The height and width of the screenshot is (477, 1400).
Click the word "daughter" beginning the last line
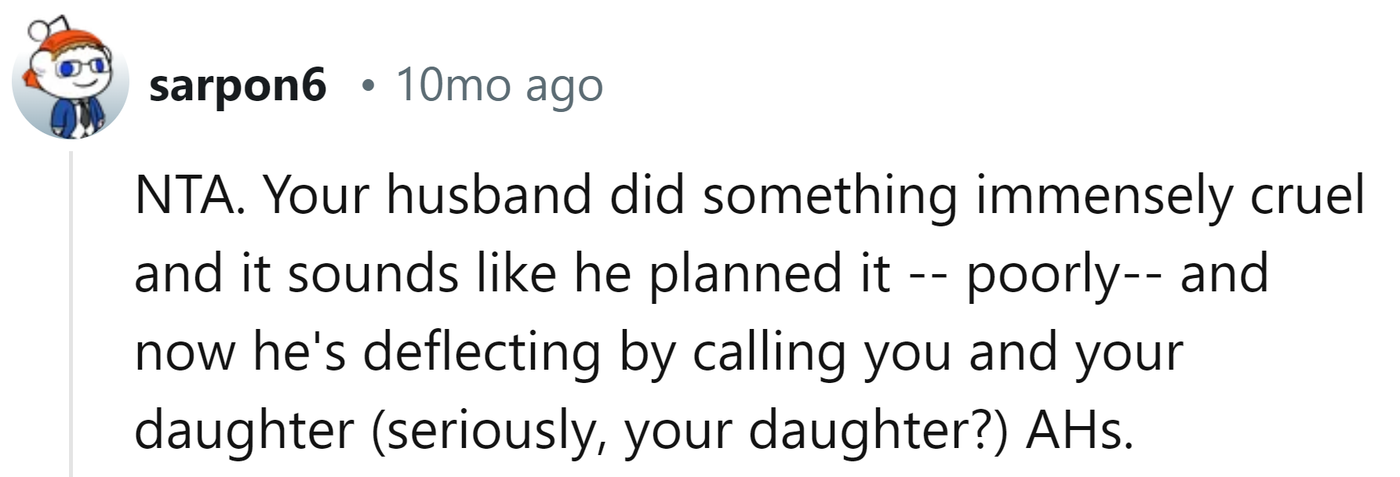pos(244,430)
